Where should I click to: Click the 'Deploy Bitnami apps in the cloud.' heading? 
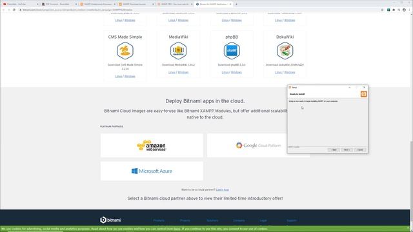205,101
